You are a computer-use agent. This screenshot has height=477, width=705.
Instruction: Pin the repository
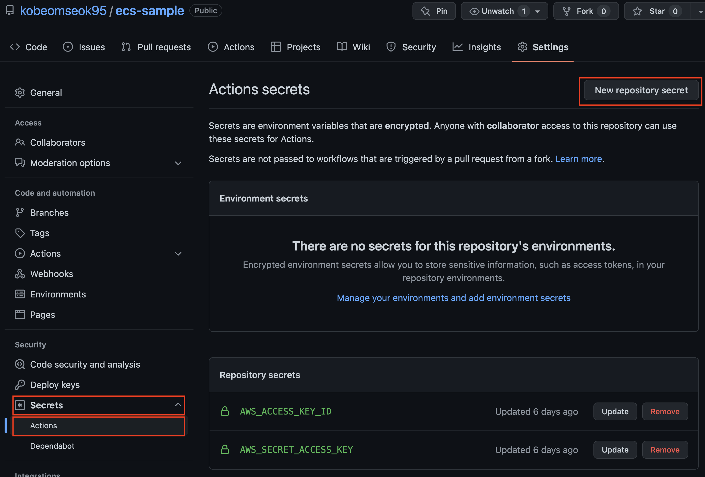tap(434, 11)
